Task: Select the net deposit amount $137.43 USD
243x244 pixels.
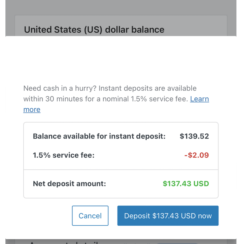Action: (x=186, y=184)
